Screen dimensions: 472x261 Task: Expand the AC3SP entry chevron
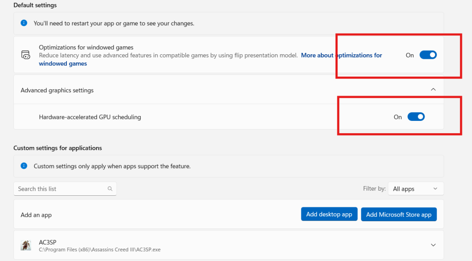[x=433, y=245]
